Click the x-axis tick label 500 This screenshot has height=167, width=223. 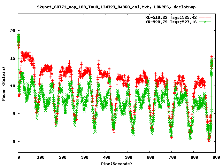(129, 157)
